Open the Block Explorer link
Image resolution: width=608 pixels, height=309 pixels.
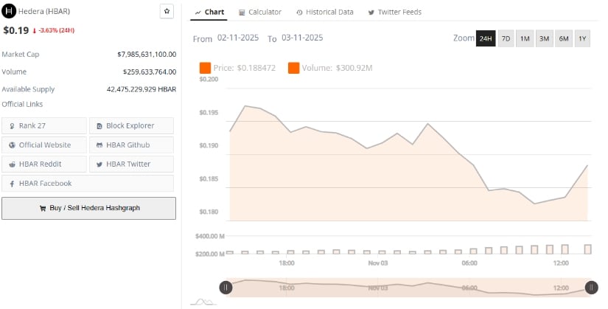tap(131, 125)
